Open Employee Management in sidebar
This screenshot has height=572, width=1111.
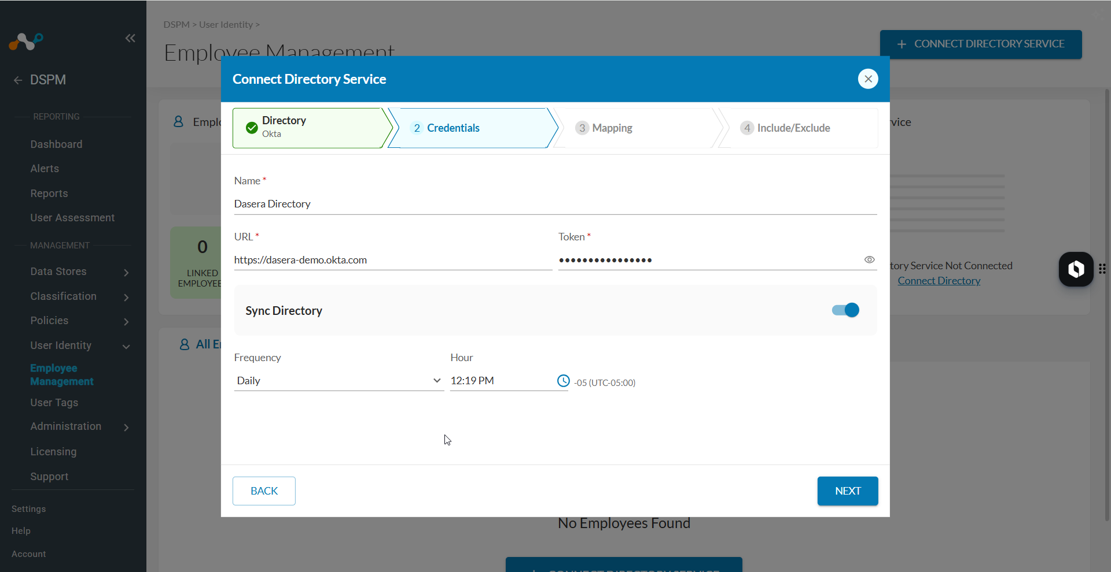click(62, 374)
